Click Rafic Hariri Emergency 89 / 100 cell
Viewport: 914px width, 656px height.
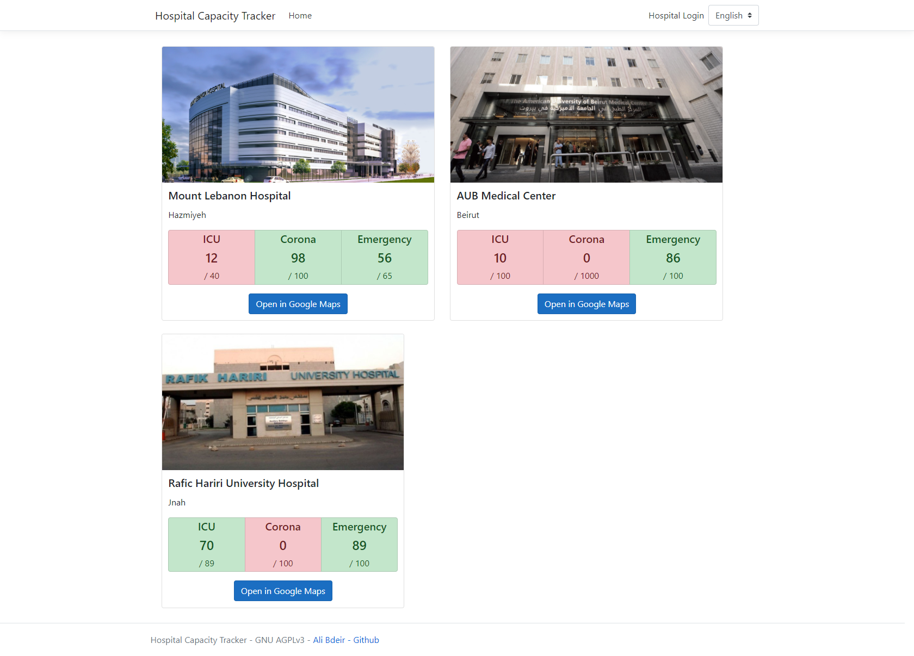click(x=359, y=545)
